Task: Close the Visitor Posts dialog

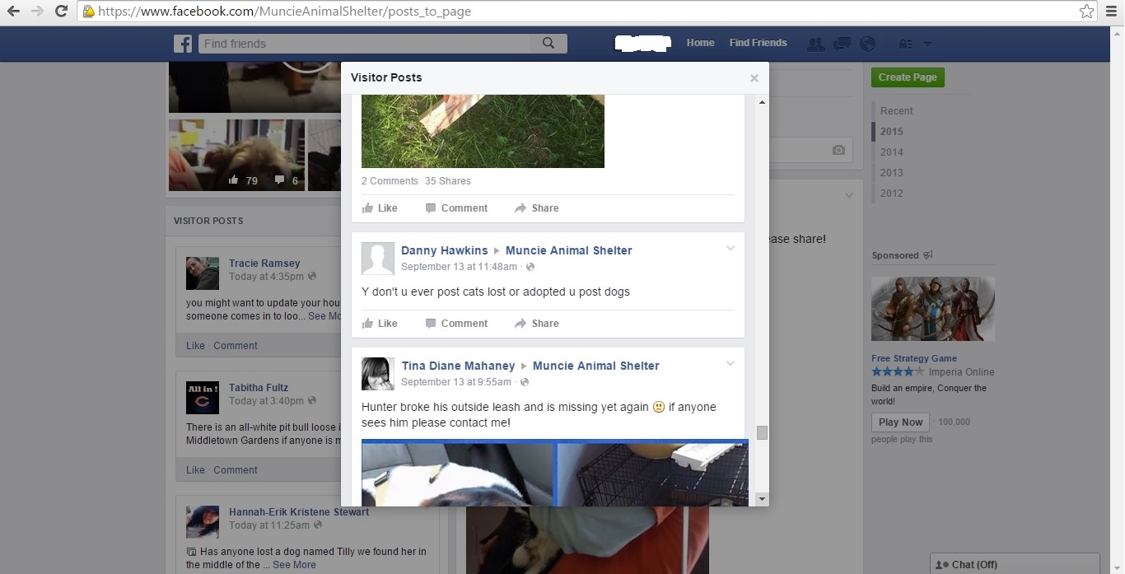Action: [x=754, y=78]
